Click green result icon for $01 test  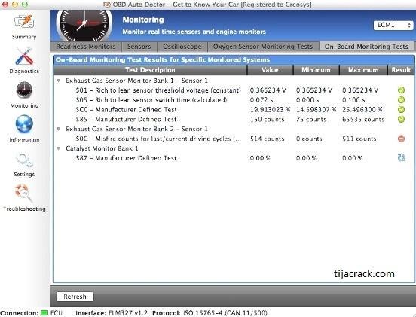[401, 90]
